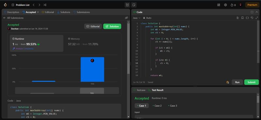Click the bookmark icon in code toolbar
The image size is (261, 120).
(242, 18)
